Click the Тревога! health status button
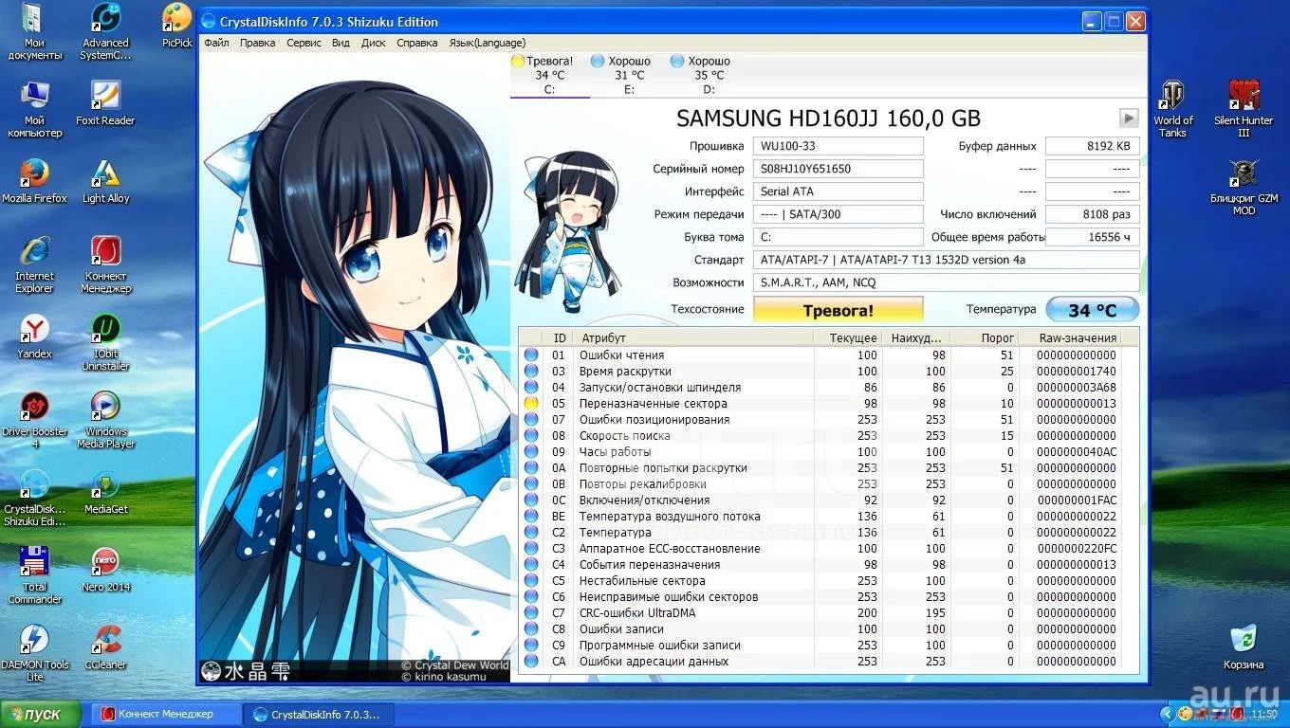 pyautogui.click(x=838, y=310)
